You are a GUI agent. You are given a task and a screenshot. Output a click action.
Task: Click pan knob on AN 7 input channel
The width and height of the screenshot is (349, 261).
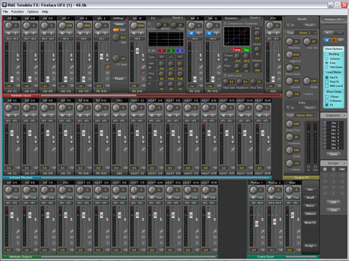[x=62, y=25]
